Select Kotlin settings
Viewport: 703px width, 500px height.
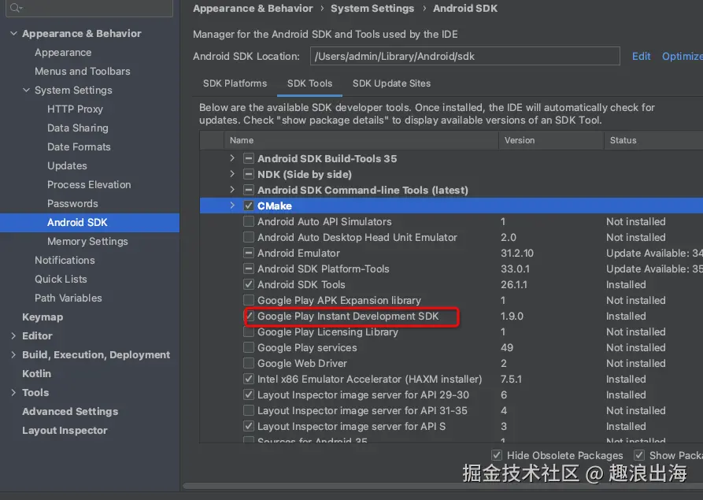pos(37,373)
